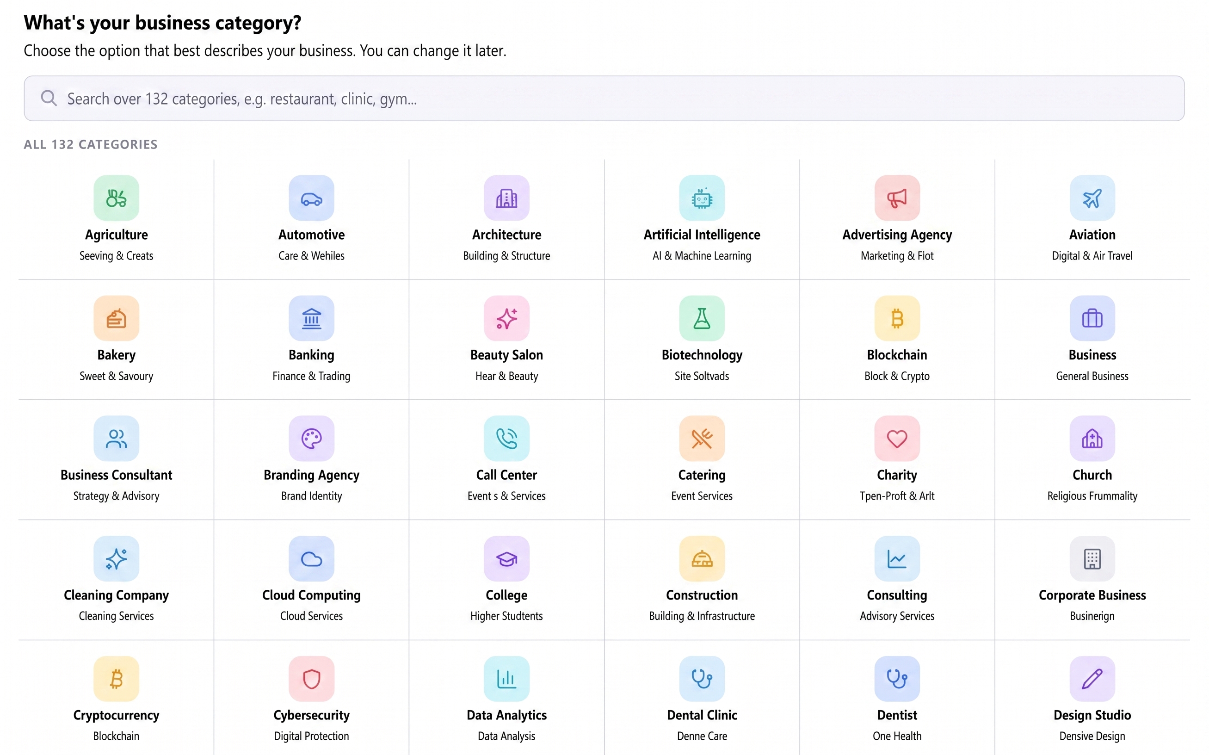Select the Beauty Salon title
1209x755 pixels.
[x=506, y=355]
